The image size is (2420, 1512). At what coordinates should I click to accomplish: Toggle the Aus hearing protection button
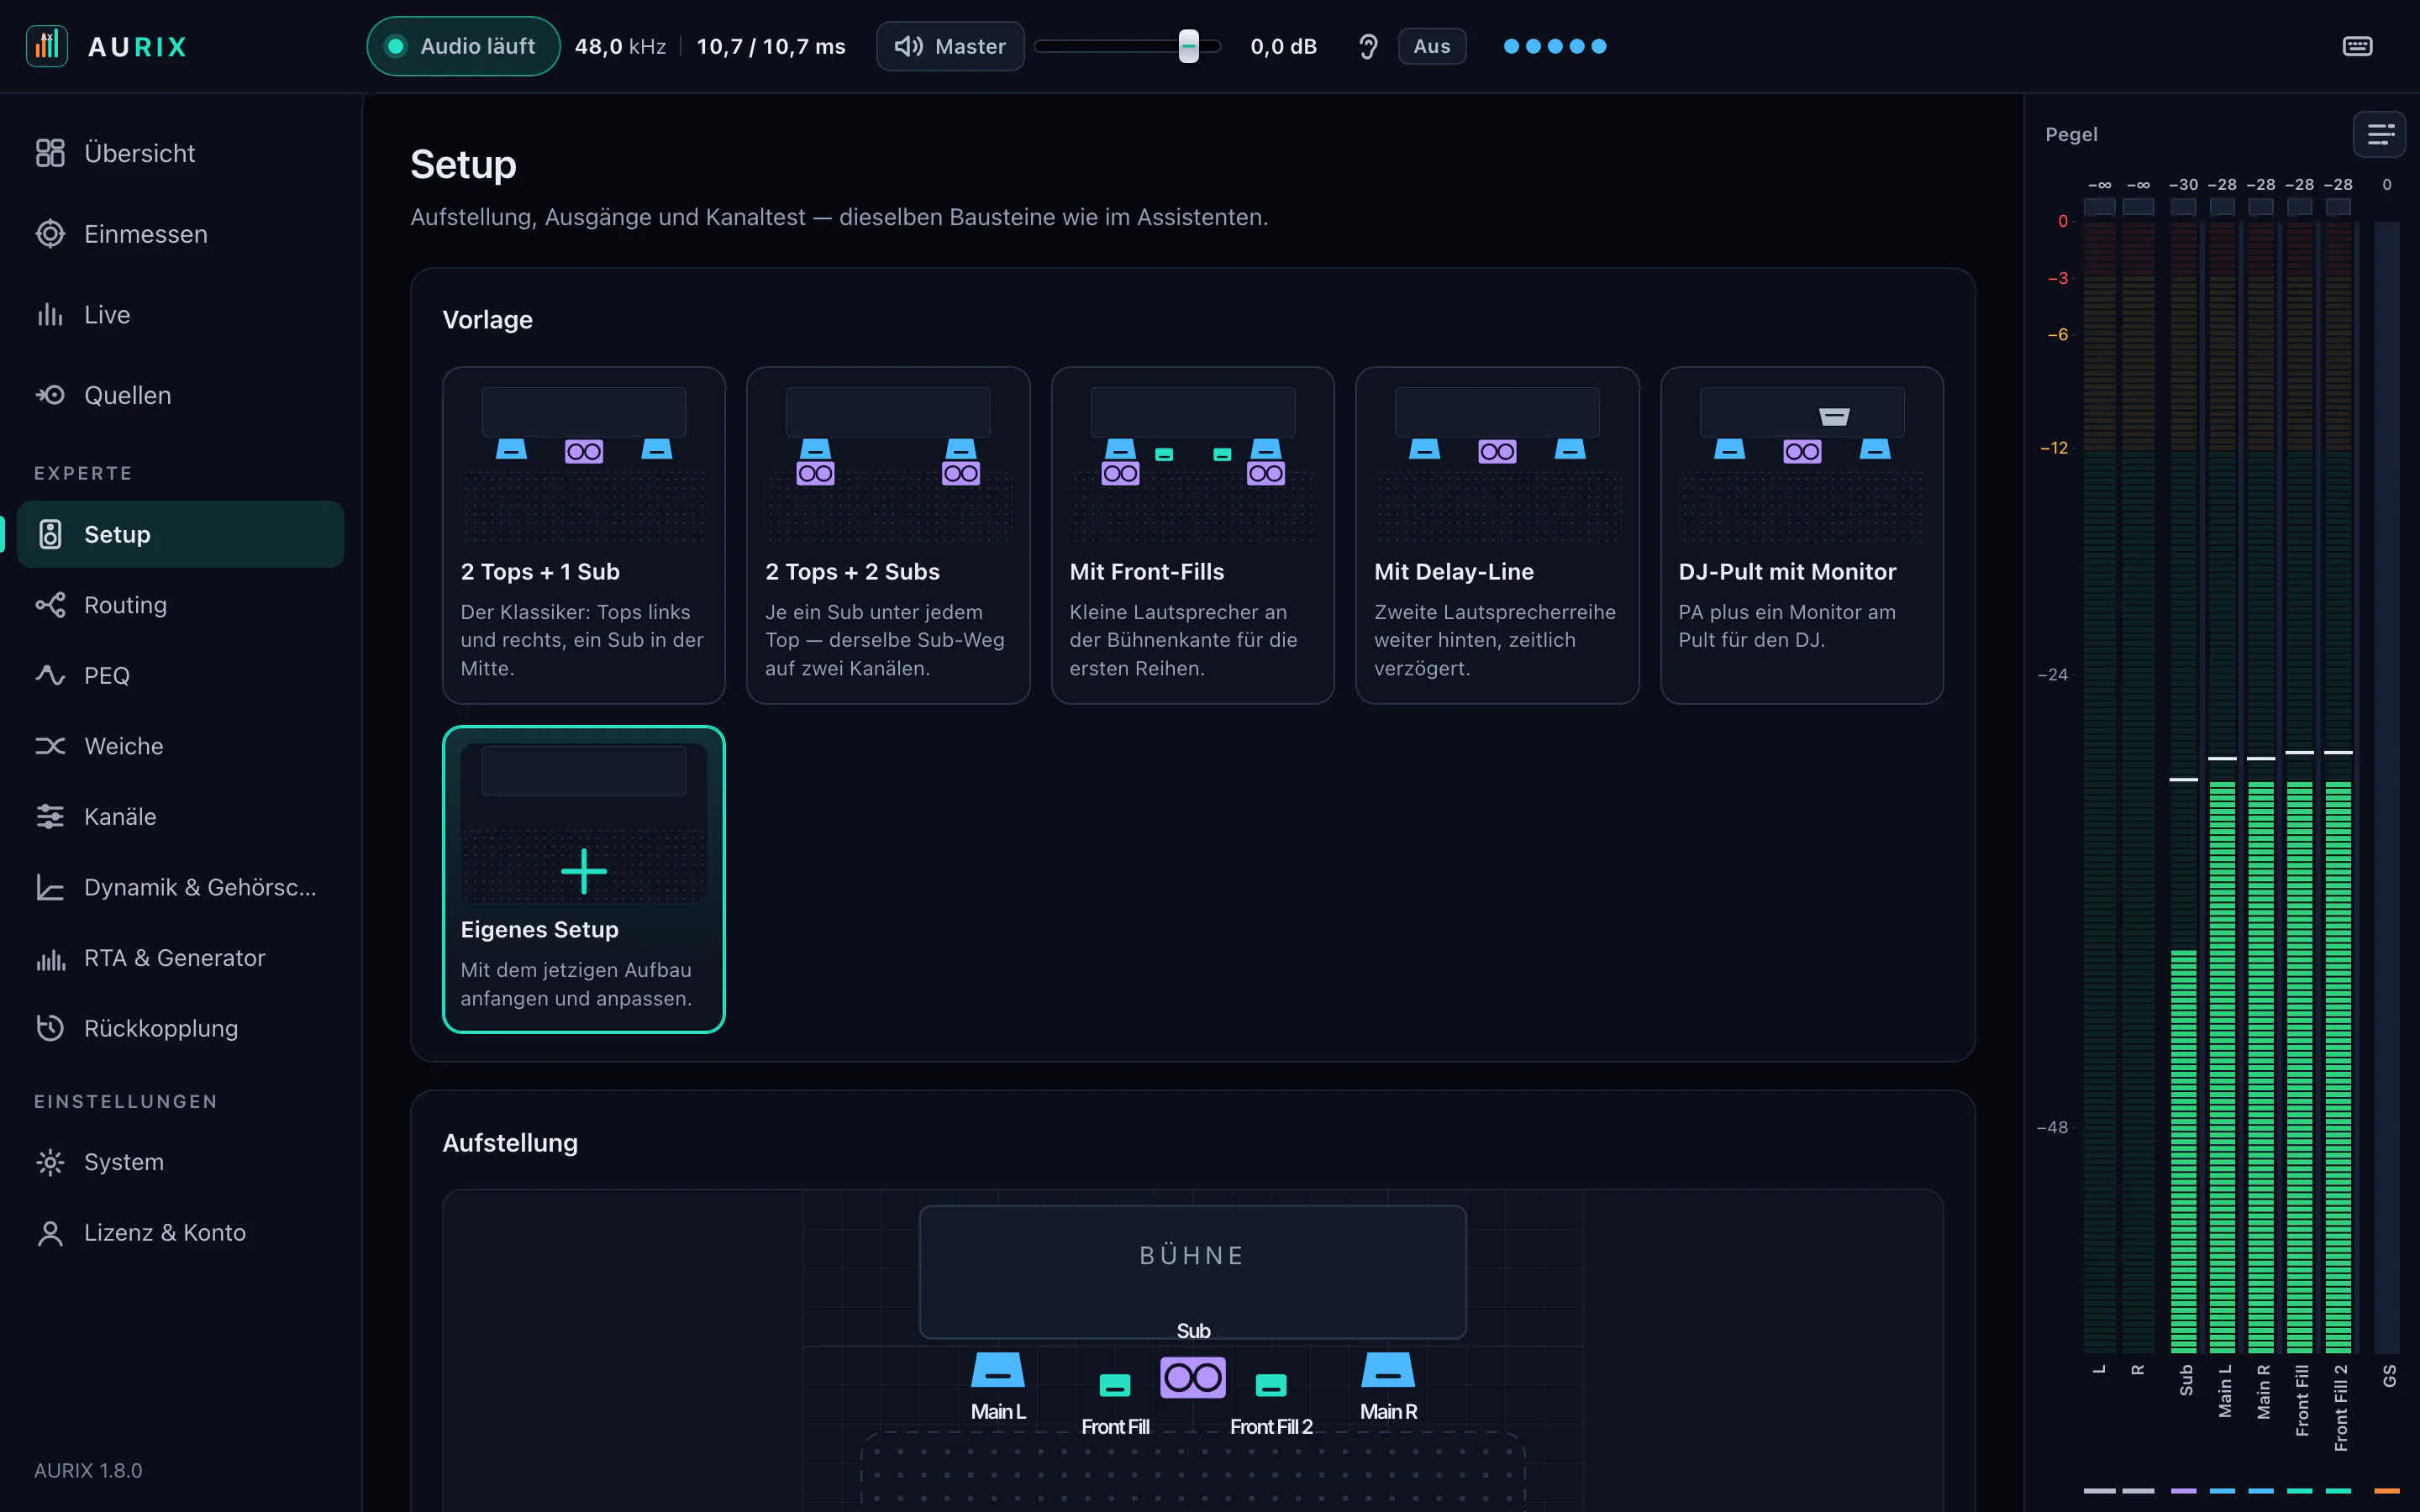click(1431, 46)
